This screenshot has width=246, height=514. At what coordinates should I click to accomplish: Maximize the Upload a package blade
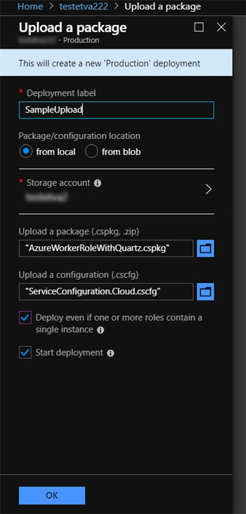click(x=199, y=27)
